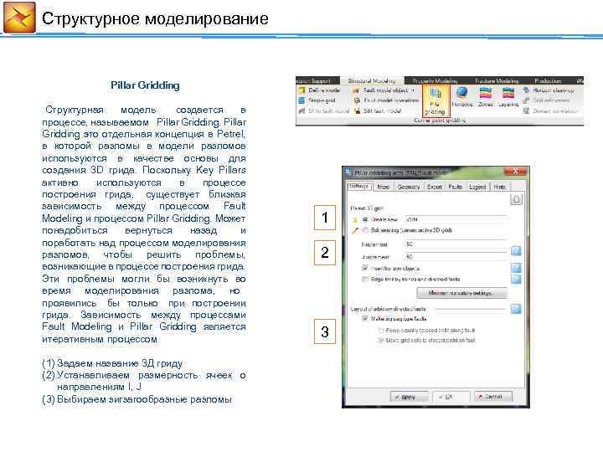
Task: Toggle Make zigzag type faults checkbox
Action: pyautogui.click(x=365, y=319)
